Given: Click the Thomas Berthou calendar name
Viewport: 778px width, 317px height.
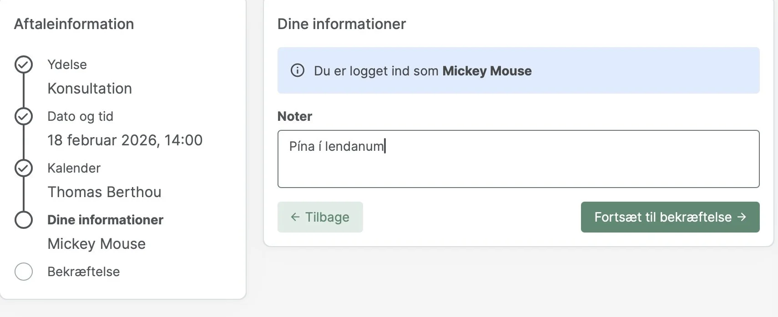Looking at the screenshot, I should pos(104,192).
